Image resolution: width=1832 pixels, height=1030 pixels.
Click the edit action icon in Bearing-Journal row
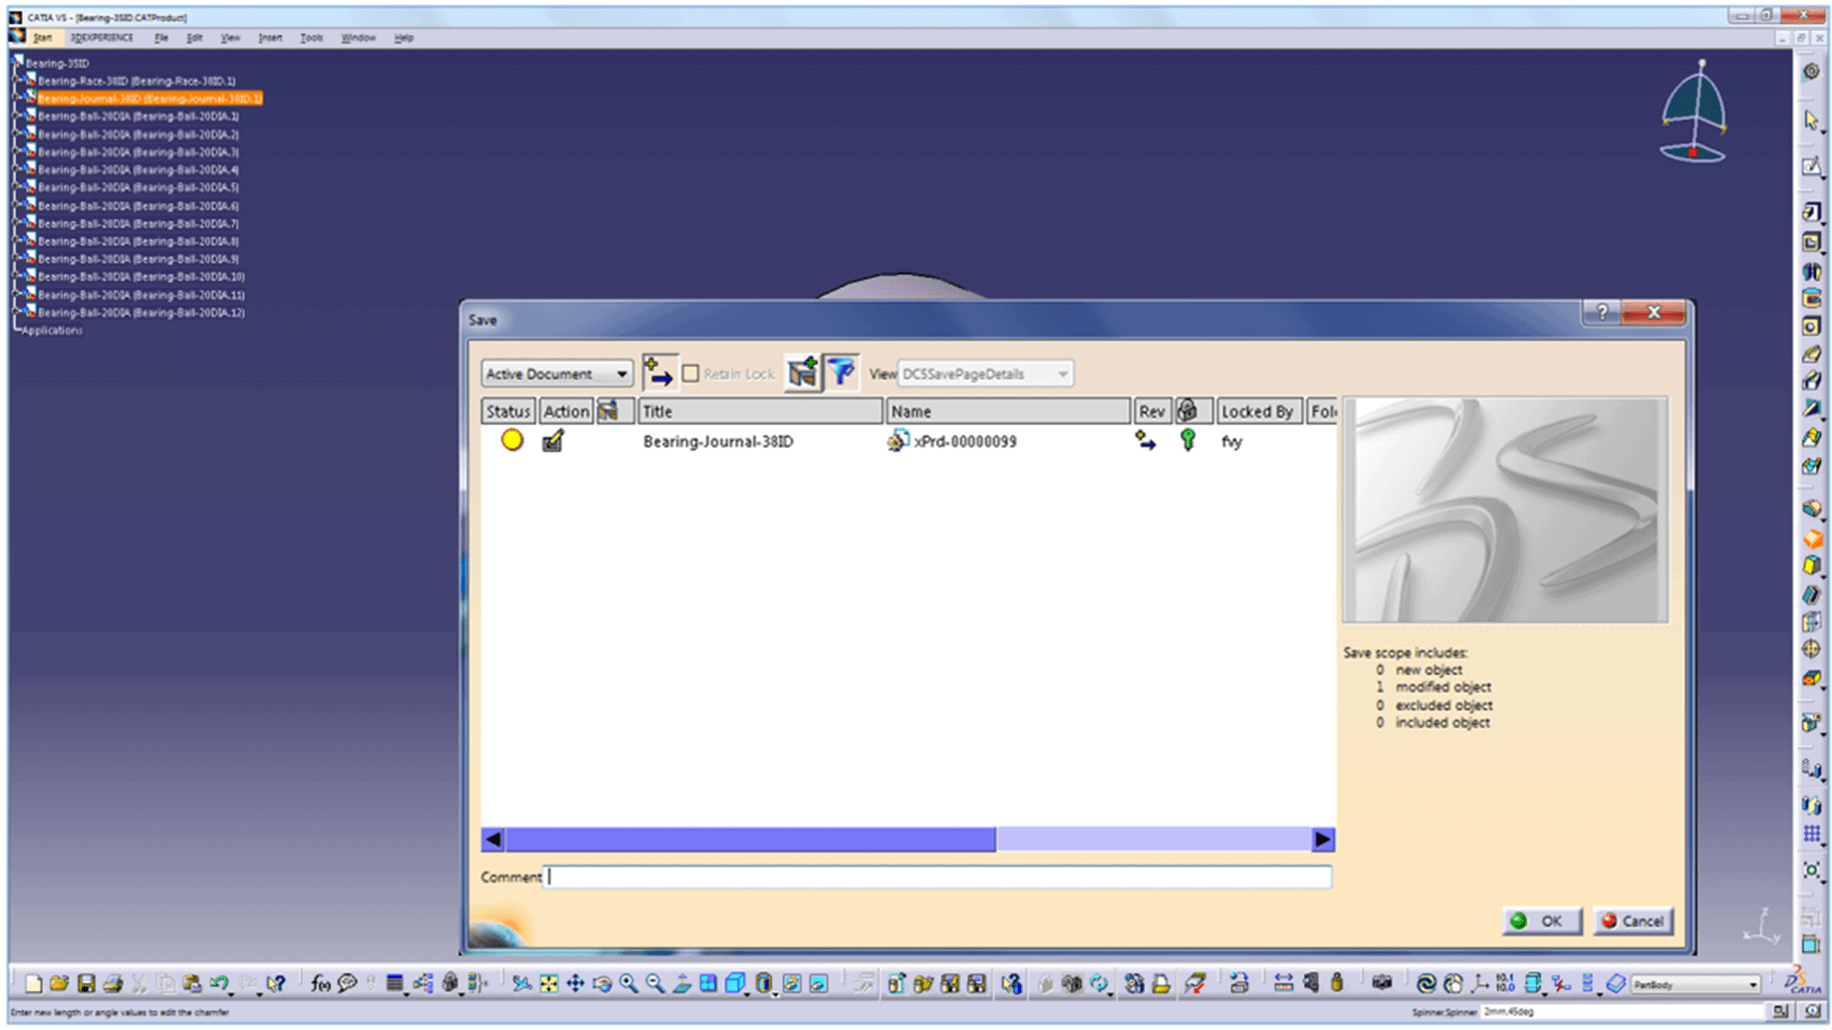pos(552,441)
